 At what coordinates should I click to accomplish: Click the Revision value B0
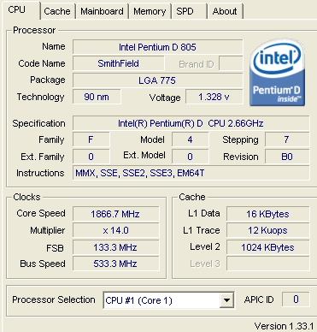287,157
